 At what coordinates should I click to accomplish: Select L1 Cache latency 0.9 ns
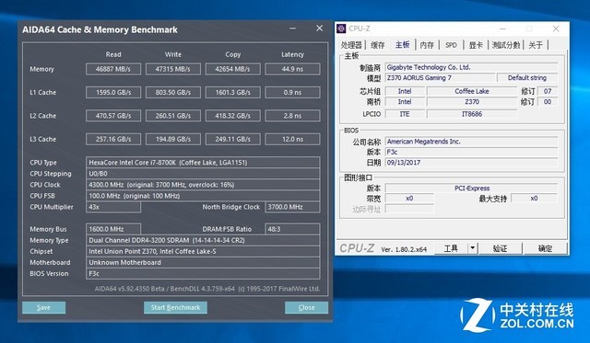tap(293, 92)
